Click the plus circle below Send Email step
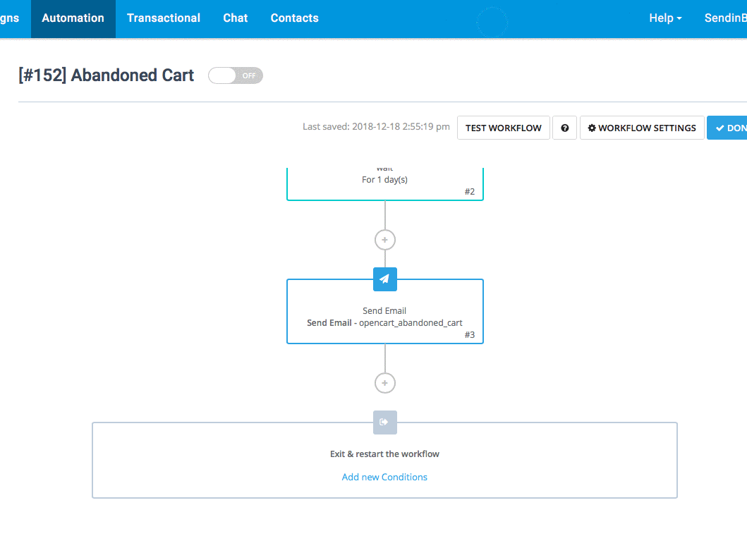 pos(384,383)
